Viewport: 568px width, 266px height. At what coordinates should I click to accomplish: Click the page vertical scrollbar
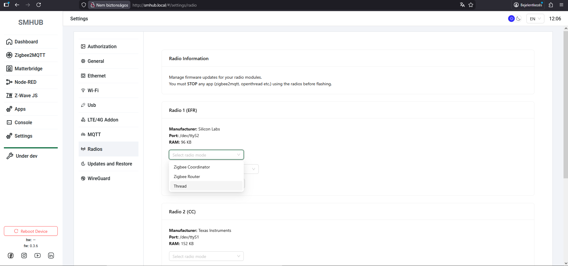click(565, 105)
